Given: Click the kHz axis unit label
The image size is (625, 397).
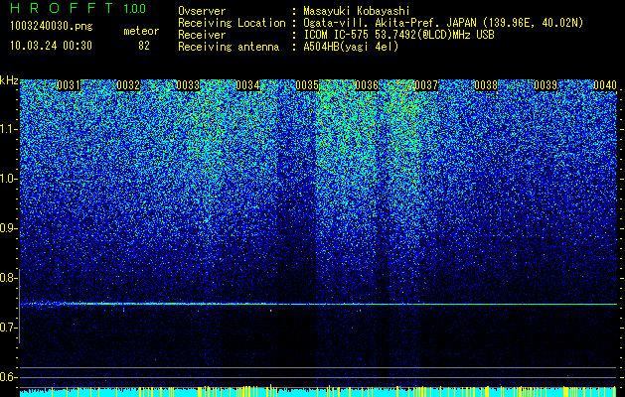Looking at the screenshot, I should [9, 80].
